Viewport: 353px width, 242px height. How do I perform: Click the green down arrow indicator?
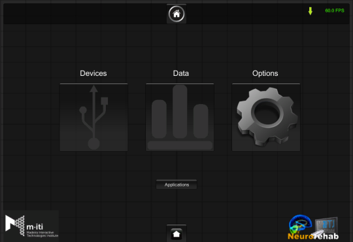(311, 11)
